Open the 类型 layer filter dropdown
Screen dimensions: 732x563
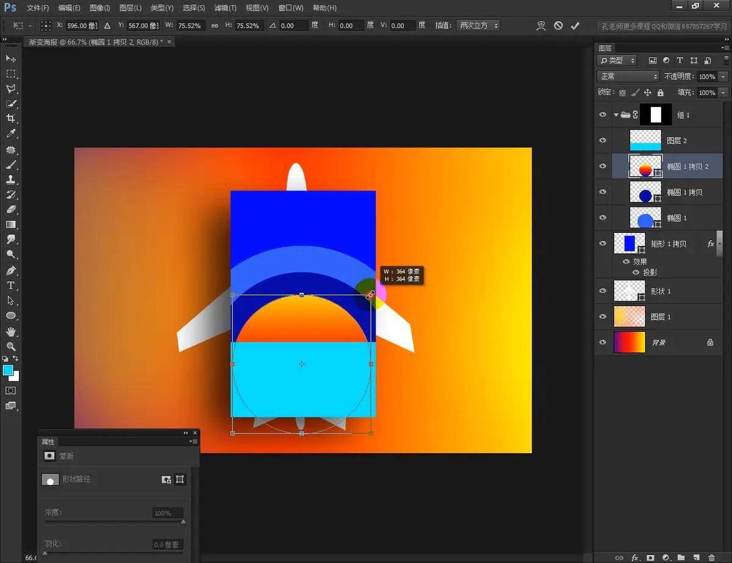tap(617, 60)
